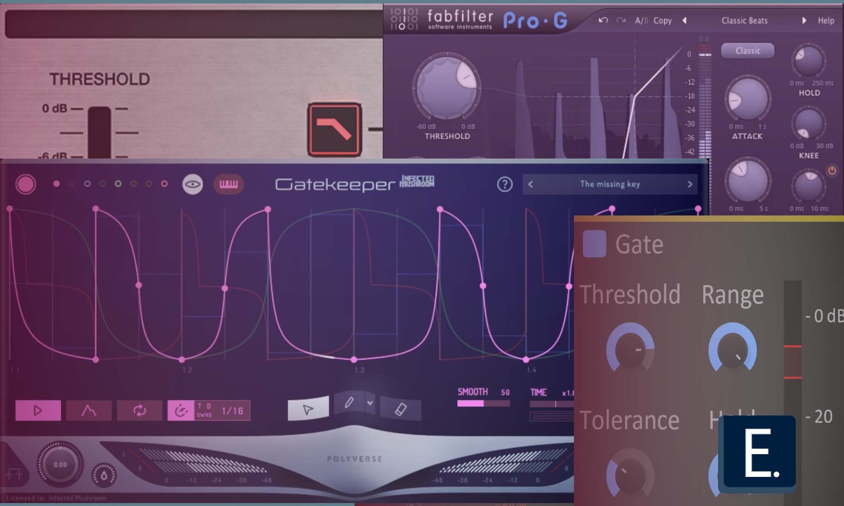Screen dimensions: 844x506
Task: Click the Redo arrow in FabFilter Pro-G
Action: 621,20
